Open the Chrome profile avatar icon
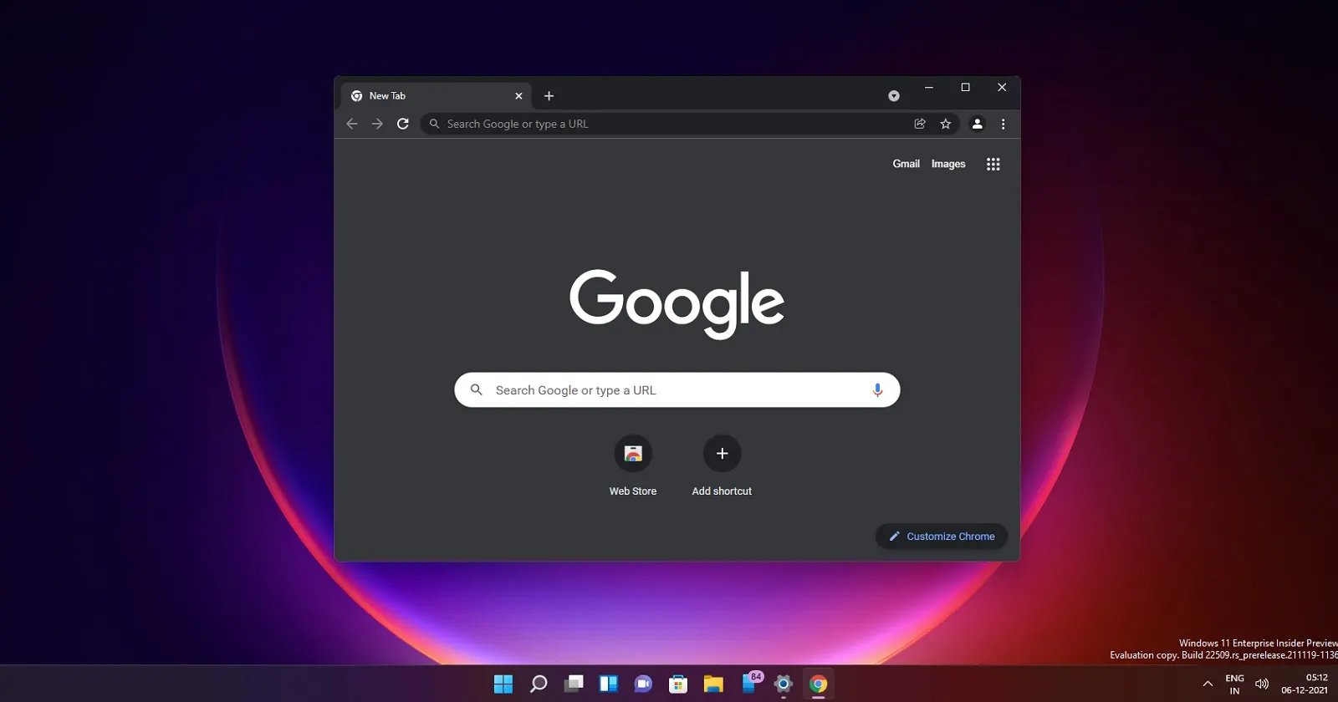The image size is (1338, 702). 977,124
